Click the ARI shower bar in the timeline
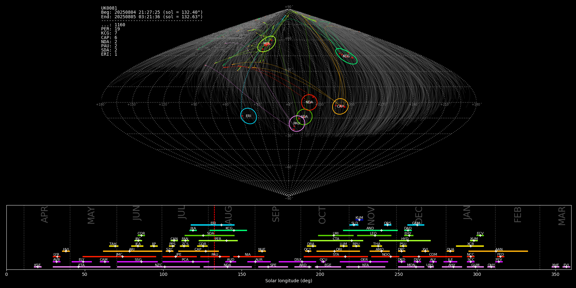 132,251
